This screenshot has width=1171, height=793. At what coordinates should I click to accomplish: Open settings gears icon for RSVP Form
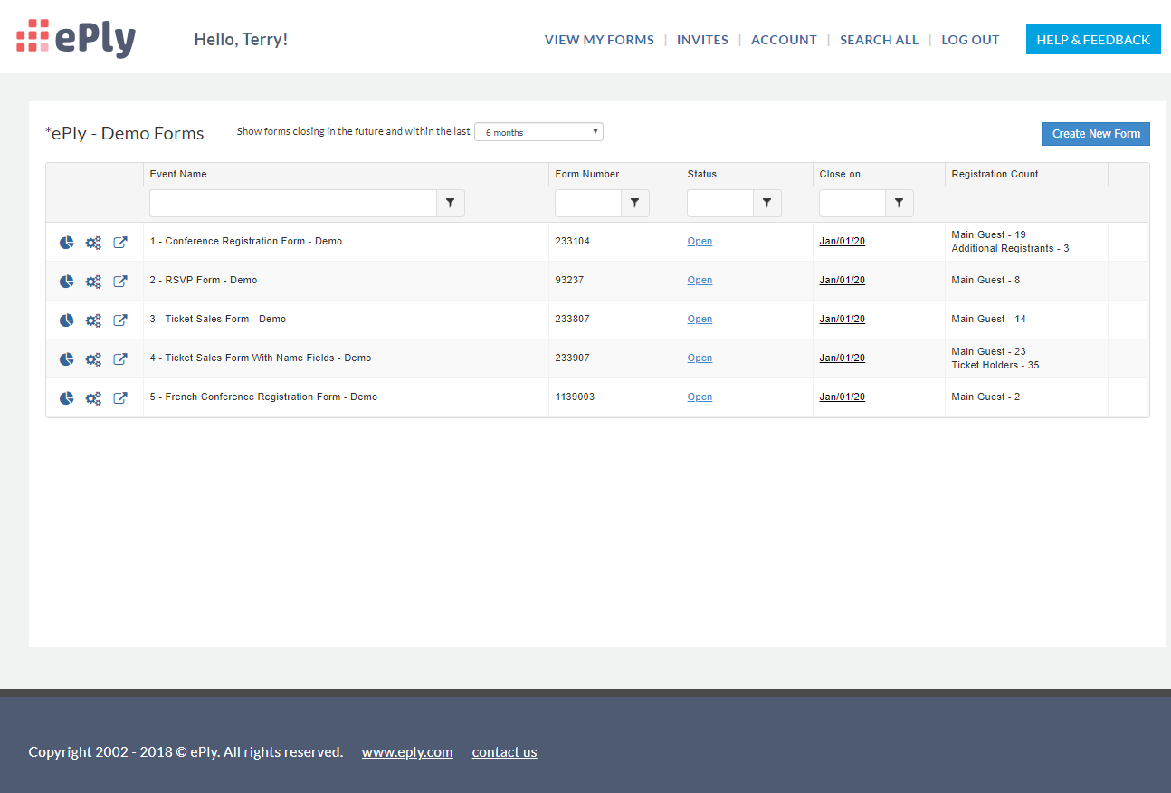[x=93, y=282]
